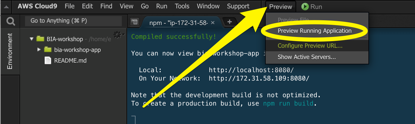The width and height of the screenshot is (415, 124).
Task: Select bia-workshop-app in the file tree
Action: pyautogui.click(x=78, y=50)
